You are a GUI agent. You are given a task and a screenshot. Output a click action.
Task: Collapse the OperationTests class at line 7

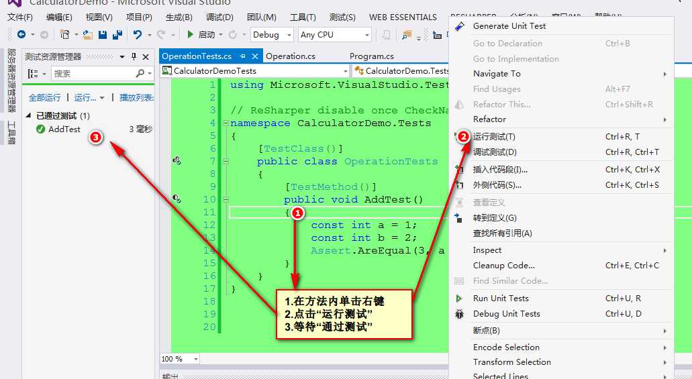226,162
